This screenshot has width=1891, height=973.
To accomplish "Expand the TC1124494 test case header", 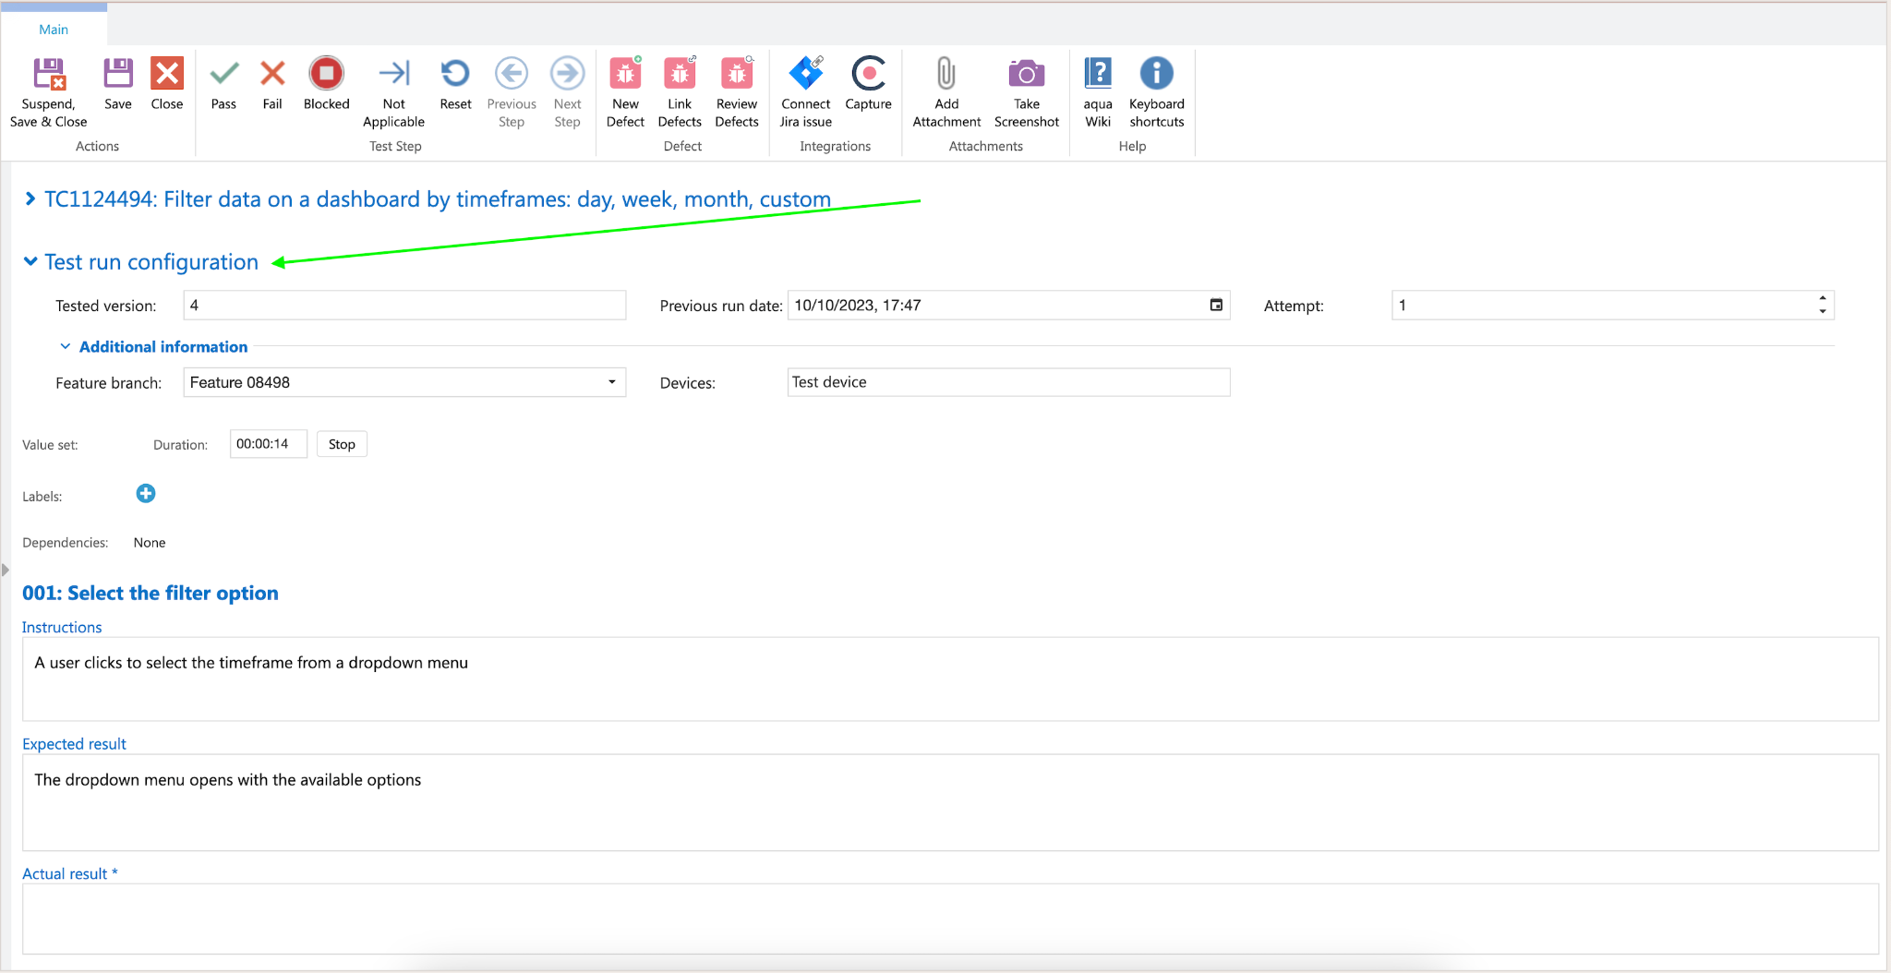I will coord(30,199).
